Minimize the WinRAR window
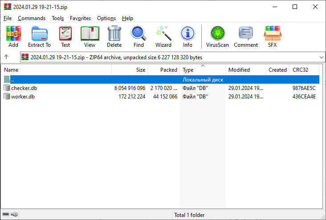Image resolution: width=326 pixels, height=220 pixels. [x=275, y=7]
